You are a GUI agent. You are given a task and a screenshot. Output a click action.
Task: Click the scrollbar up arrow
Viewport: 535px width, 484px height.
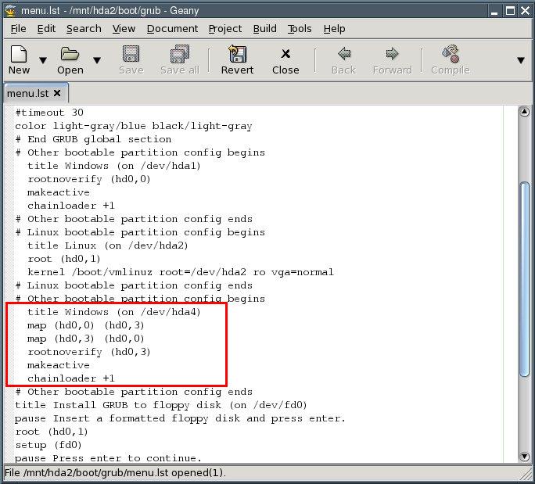[x=525, y=112]
